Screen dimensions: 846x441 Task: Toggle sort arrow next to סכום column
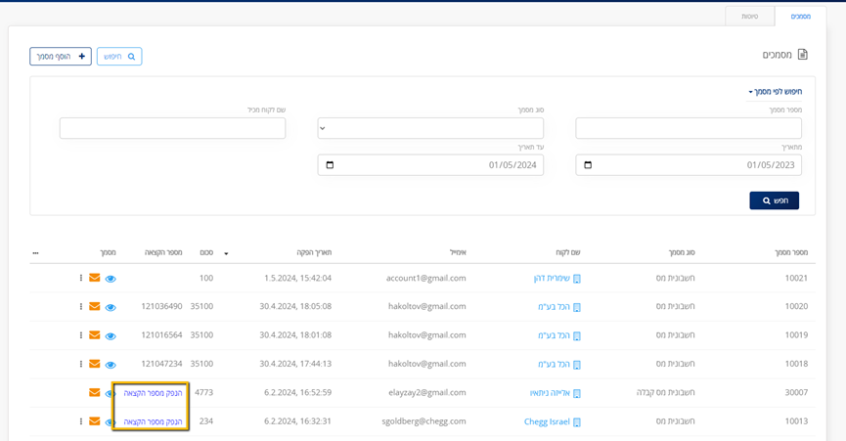click(x=226, y=253)
